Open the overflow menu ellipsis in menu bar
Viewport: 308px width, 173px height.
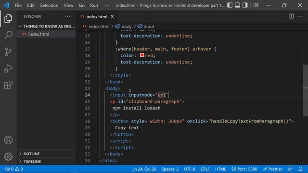pyautogui.click(x=107, y=5)
